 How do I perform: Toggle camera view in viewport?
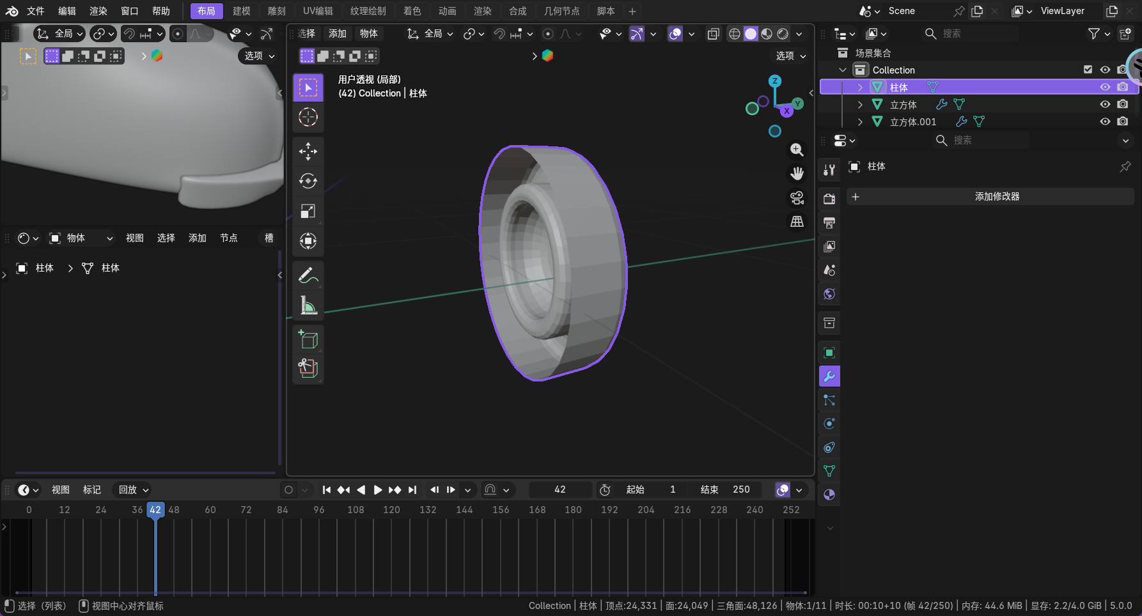click(x=797, y=198)
